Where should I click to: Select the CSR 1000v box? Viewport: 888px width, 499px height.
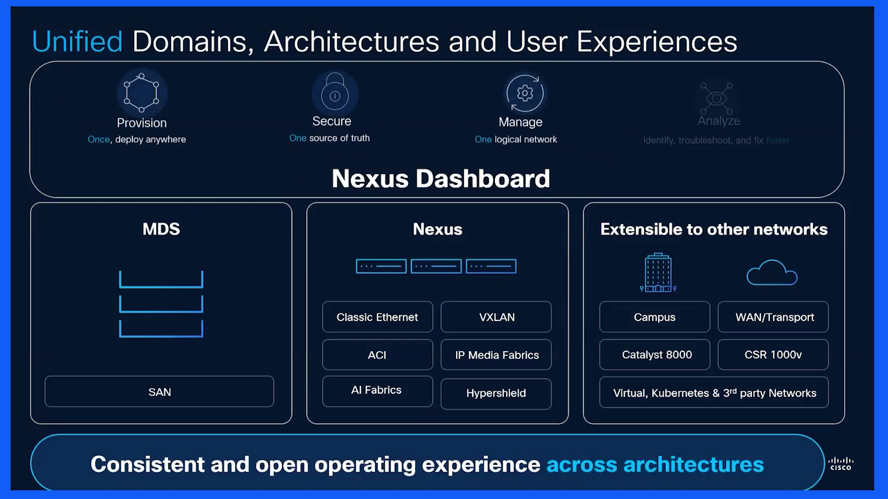point(773,354)
